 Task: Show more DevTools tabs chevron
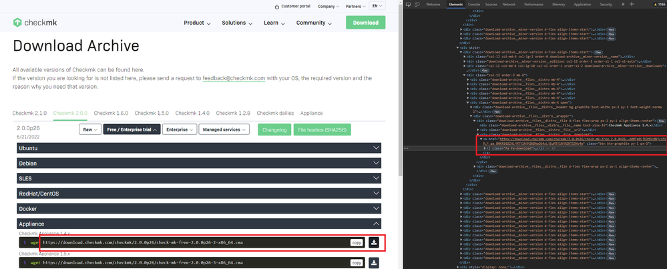(623, 4)
